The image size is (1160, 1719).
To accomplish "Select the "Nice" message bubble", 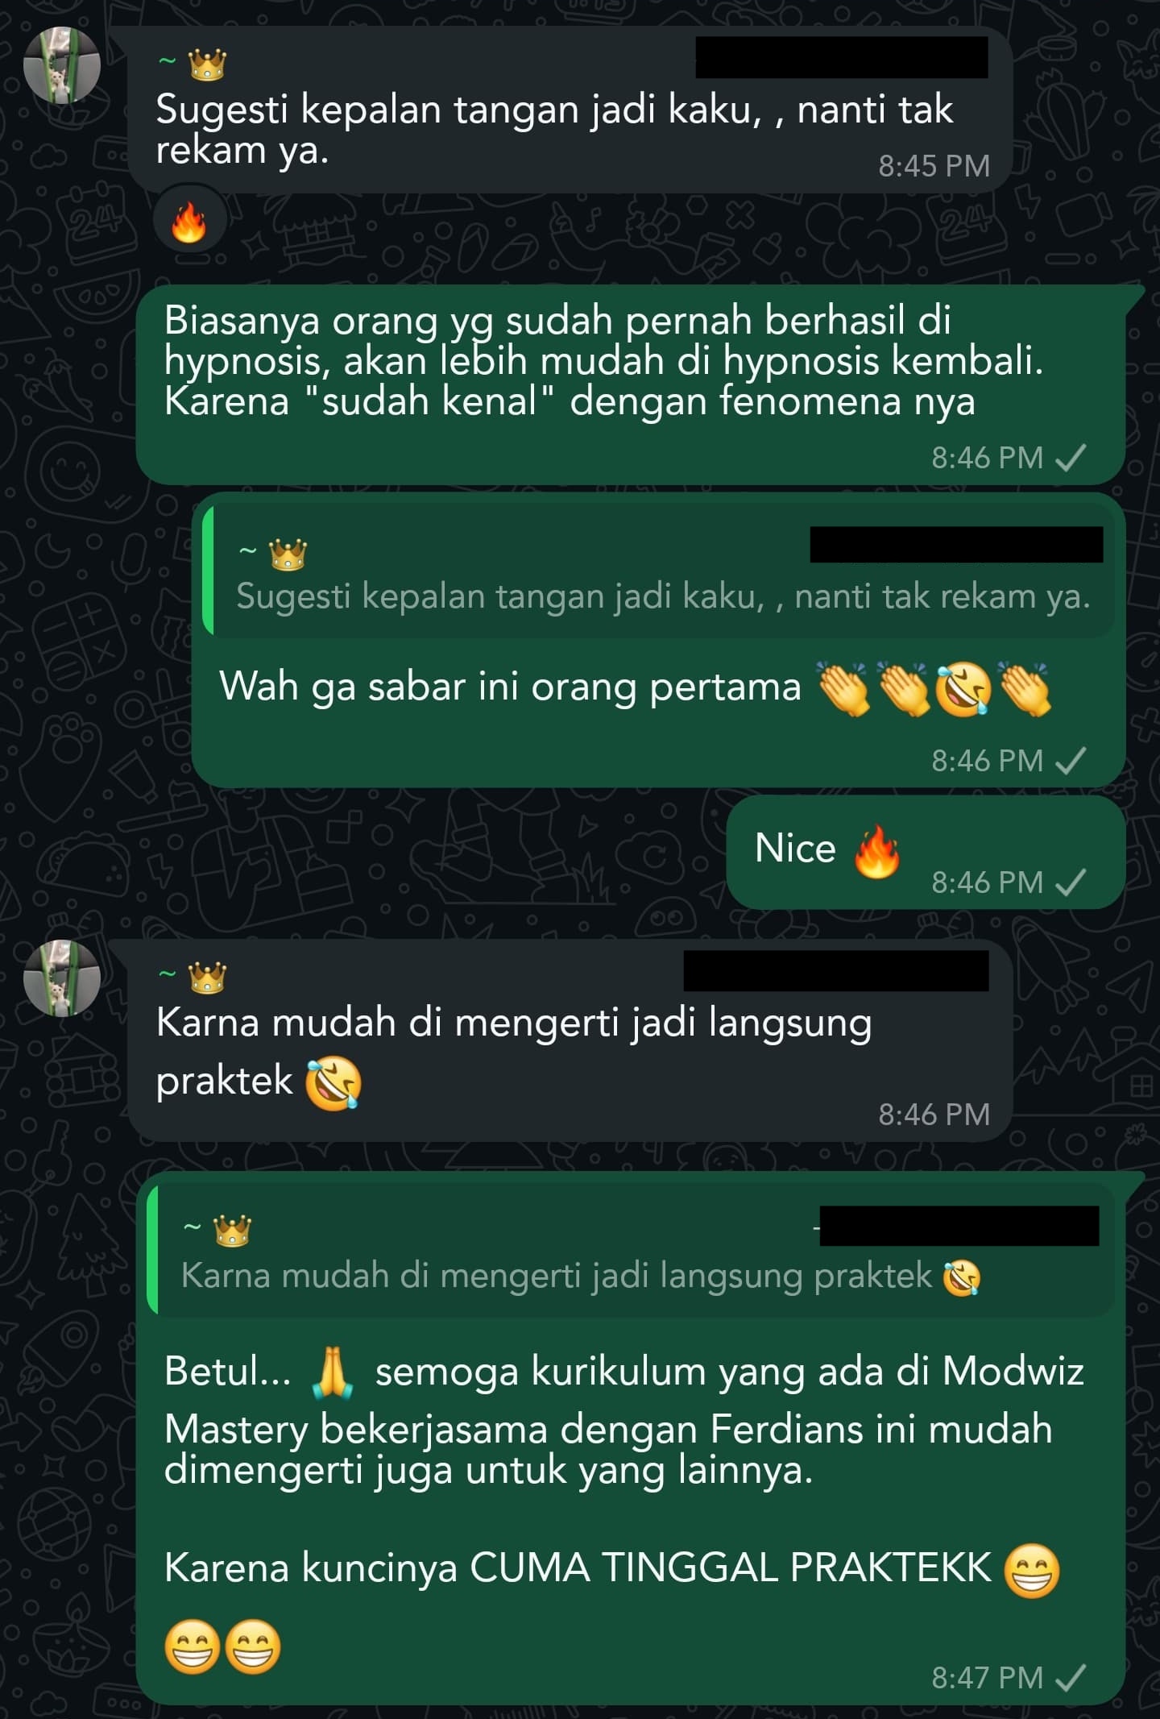I will [926, 853].
